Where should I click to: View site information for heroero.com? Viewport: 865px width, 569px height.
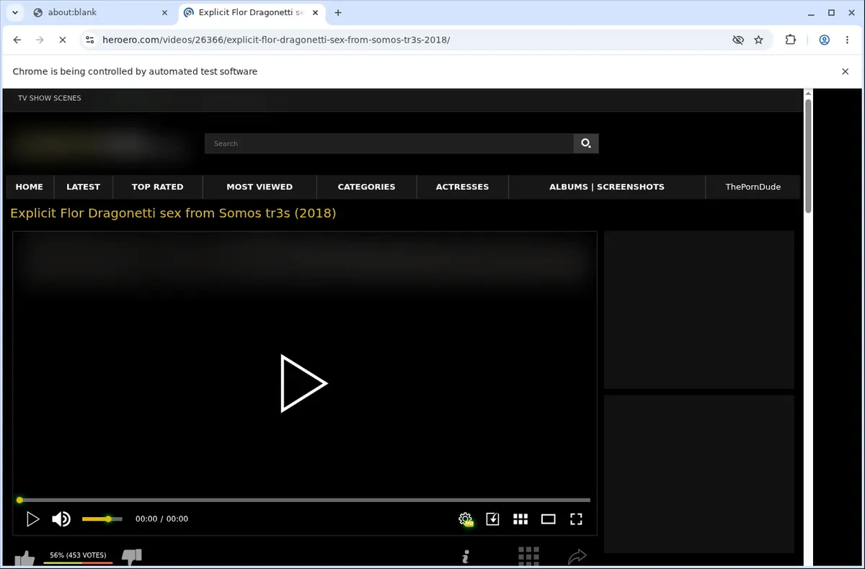pyautogui.click(x=90, y=40)
